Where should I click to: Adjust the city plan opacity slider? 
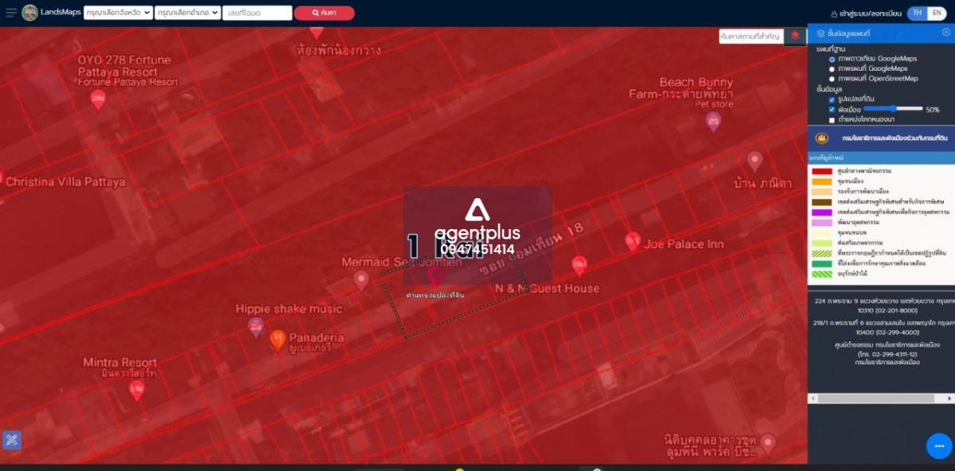tap(895, 109)
